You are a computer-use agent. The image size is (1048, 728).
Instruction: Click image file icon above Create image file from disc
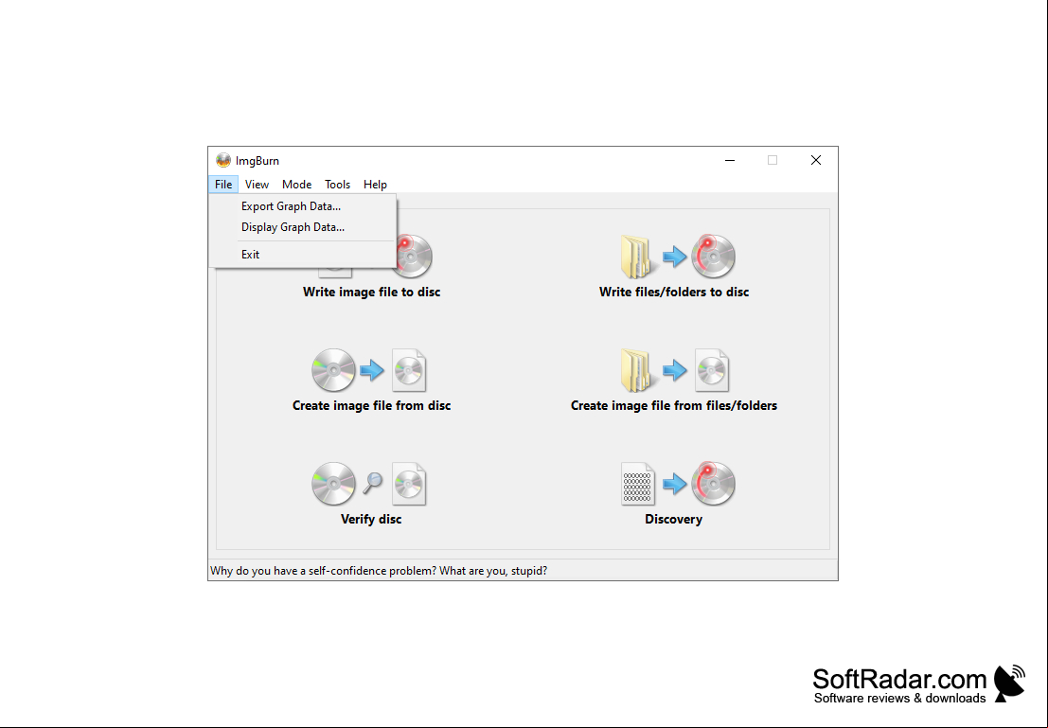point(409,370)
